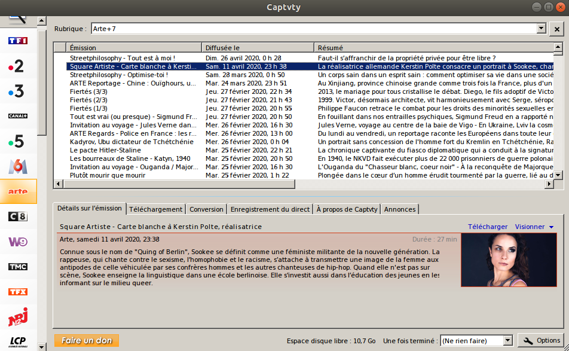
Task: Maximize the Captvty window
Action: point(549,7)
